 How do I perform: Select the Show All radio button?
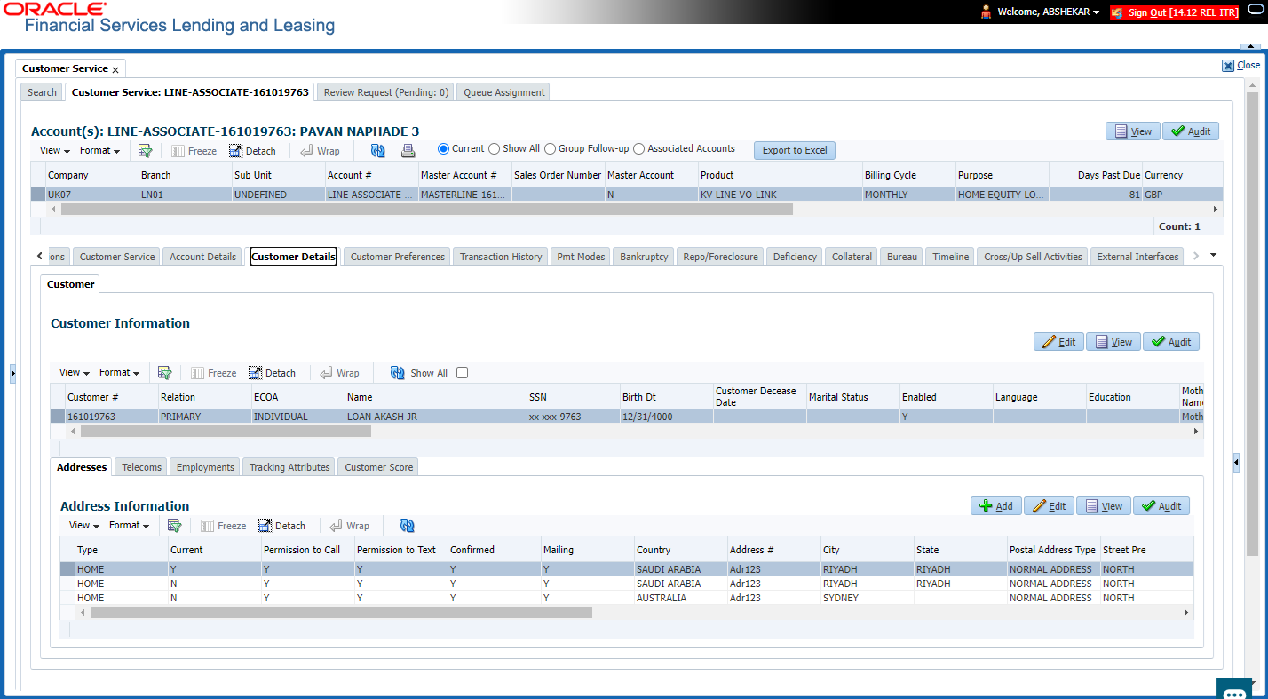tap(495, 149)
